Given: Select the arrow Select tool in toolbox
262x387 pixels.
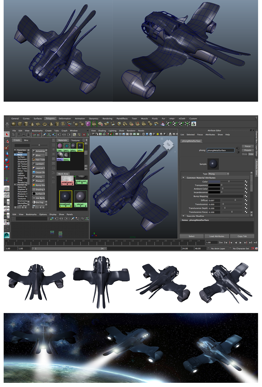Looking at the screenshot, I should tap(7, 134).
